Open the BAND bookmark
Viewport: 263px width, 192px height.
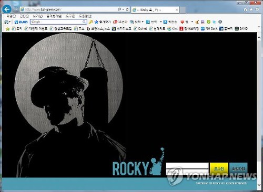241,28
